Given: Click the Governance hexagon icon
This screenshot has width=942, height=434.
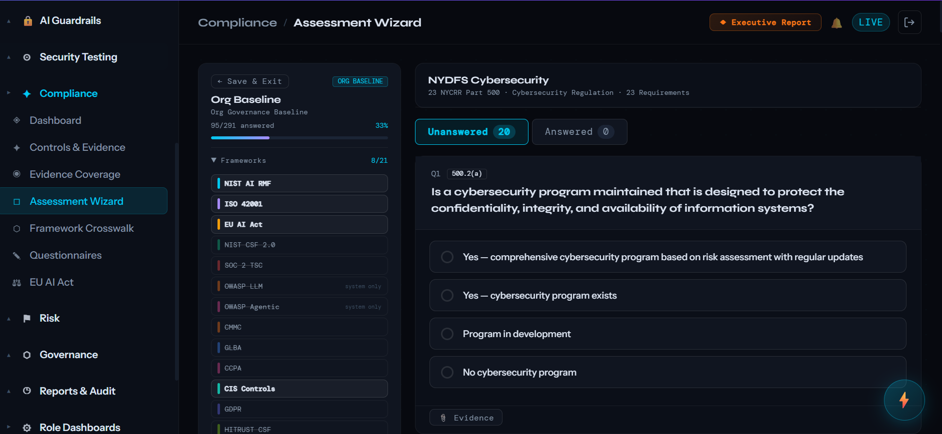Looking at the screenshot, I should pos(27,355).
